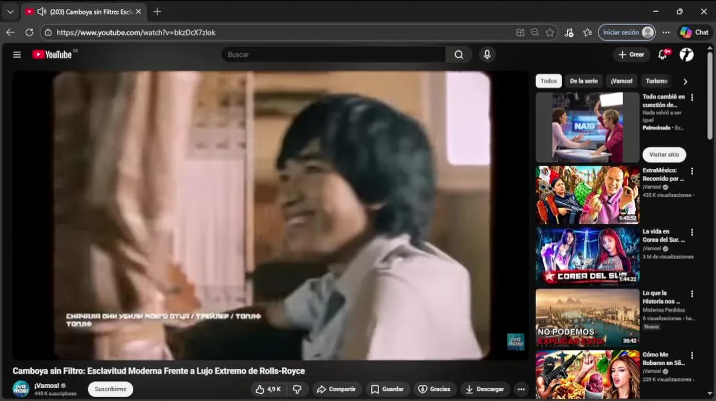
Task: Click the search magnifier button
Action: [458, 55]
